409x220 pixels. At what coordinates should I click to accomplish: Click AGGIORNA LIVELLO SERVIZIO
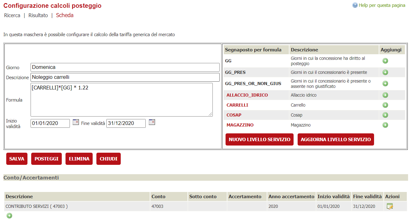coord(336,139)
